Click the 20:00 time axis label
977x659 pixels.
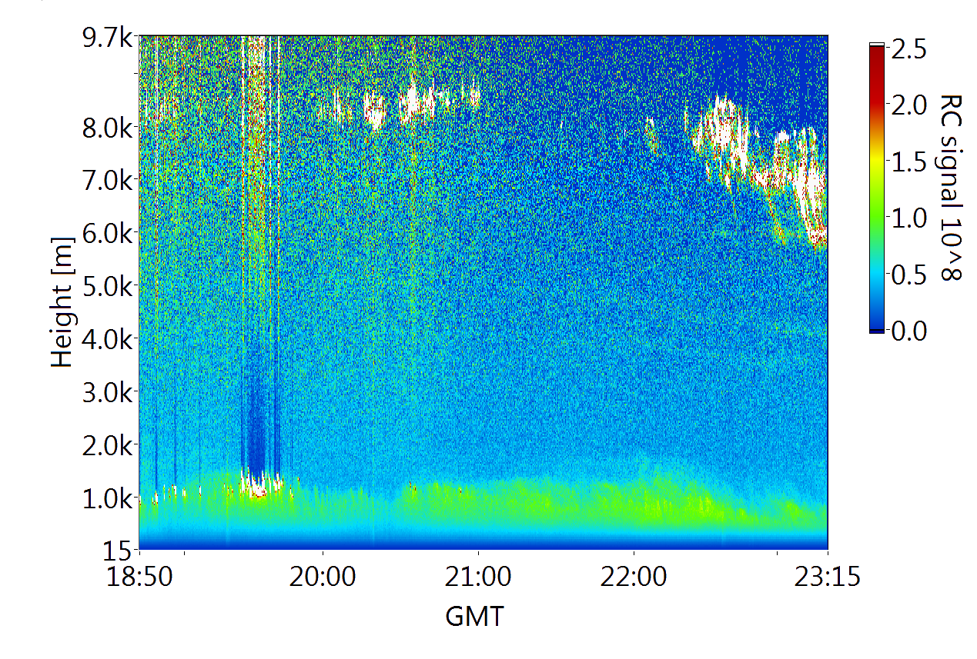(323, 577)
